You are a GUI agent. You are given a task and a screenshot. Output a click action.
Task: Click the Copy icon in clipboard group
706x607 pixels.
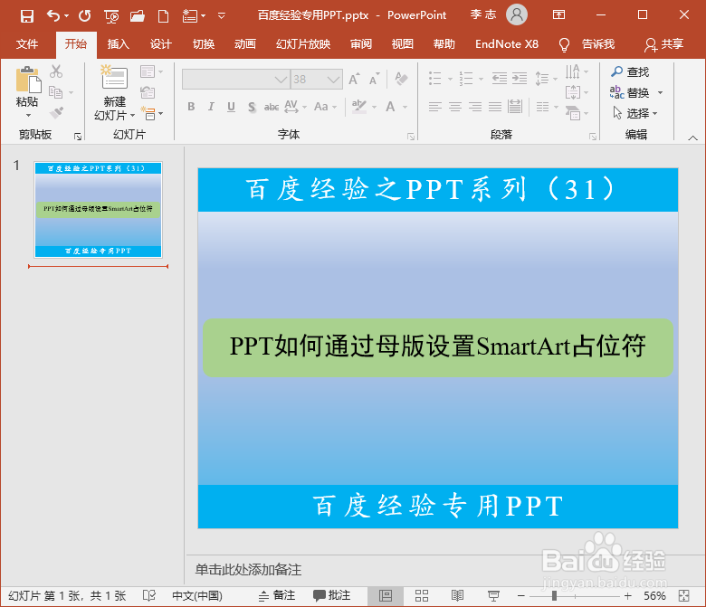(x=55, y=92)
